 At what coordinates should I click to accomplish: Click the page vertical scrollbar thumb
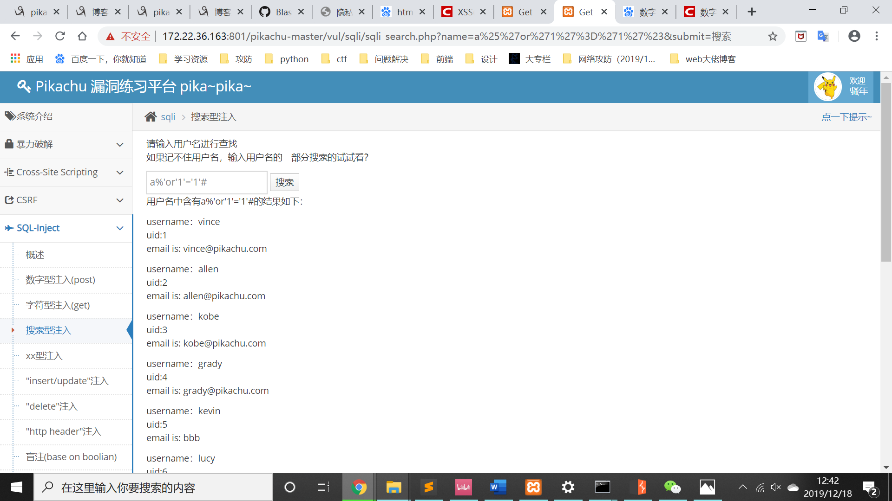(886, 172)
